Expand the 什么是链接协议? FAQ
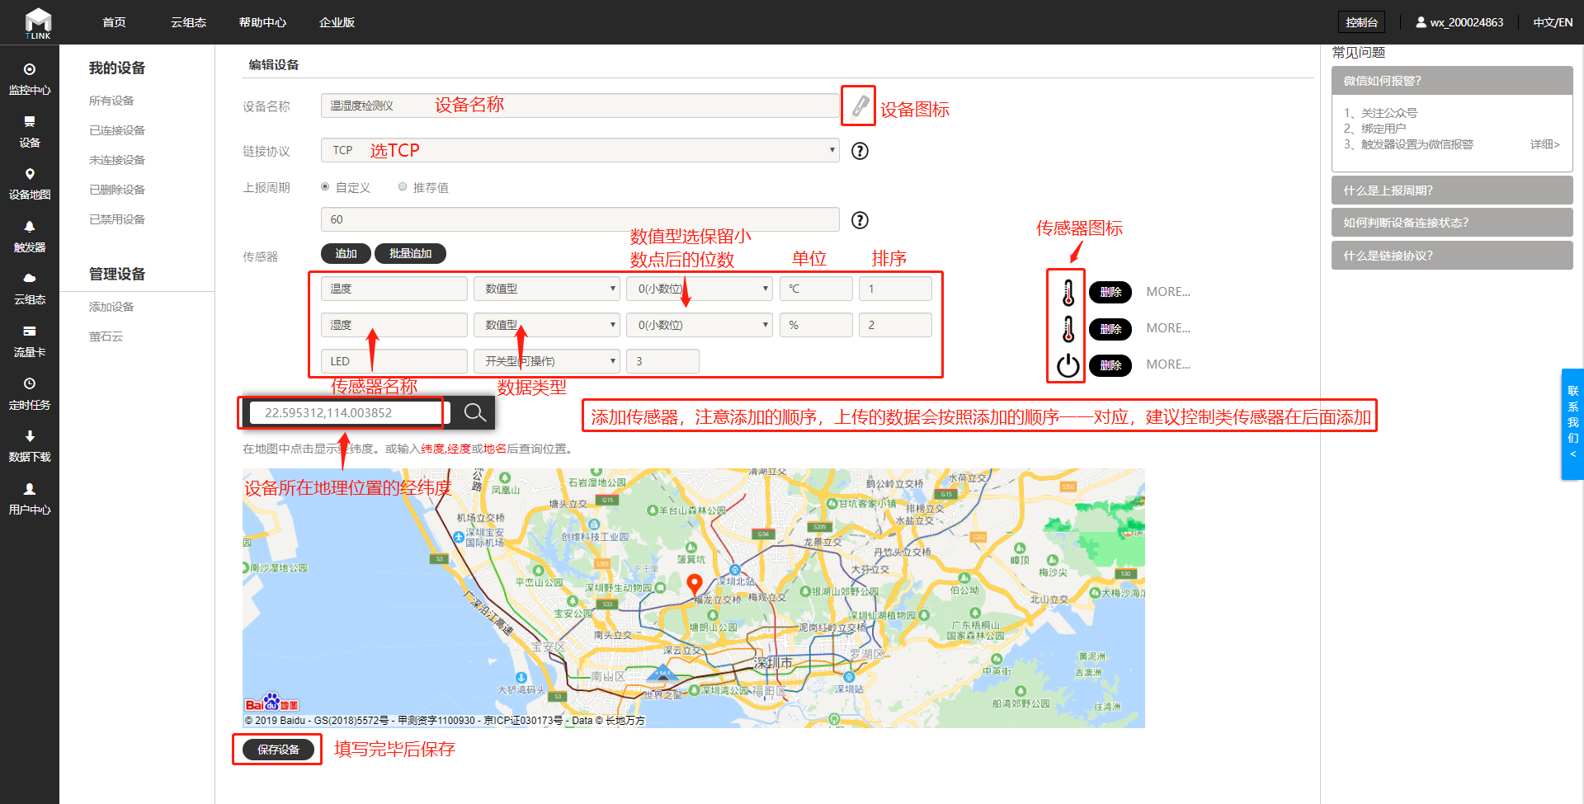This screenshot has width=1584, height=804. point(1452,256)
